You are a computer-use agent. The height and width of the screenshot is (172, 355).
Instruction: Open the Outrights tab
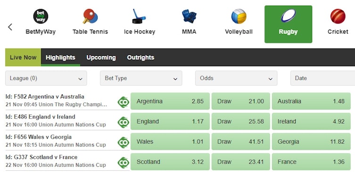(140, 57)
